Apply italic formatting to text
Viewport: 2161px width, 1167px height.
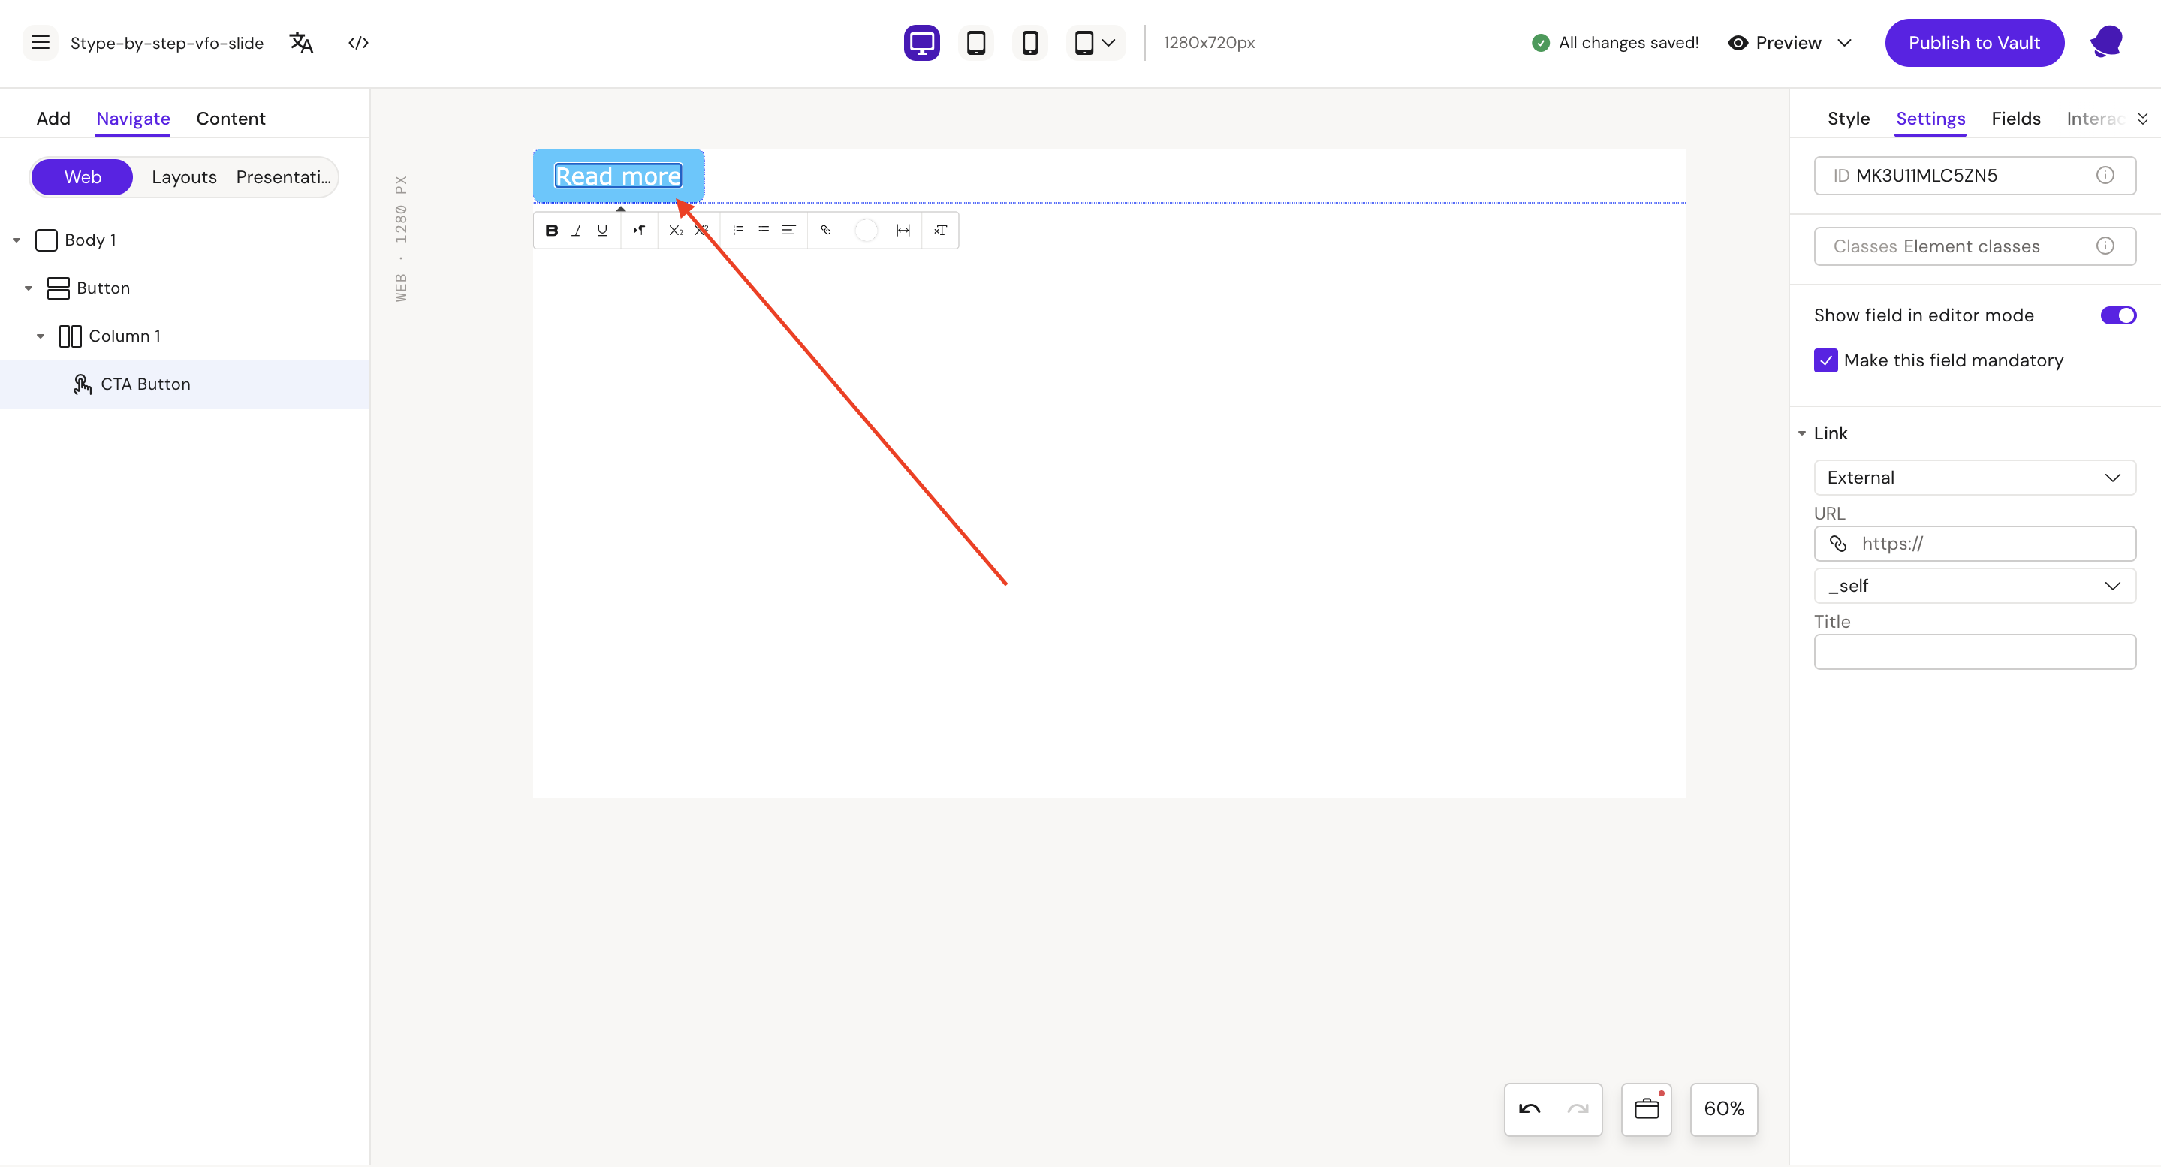577,230
